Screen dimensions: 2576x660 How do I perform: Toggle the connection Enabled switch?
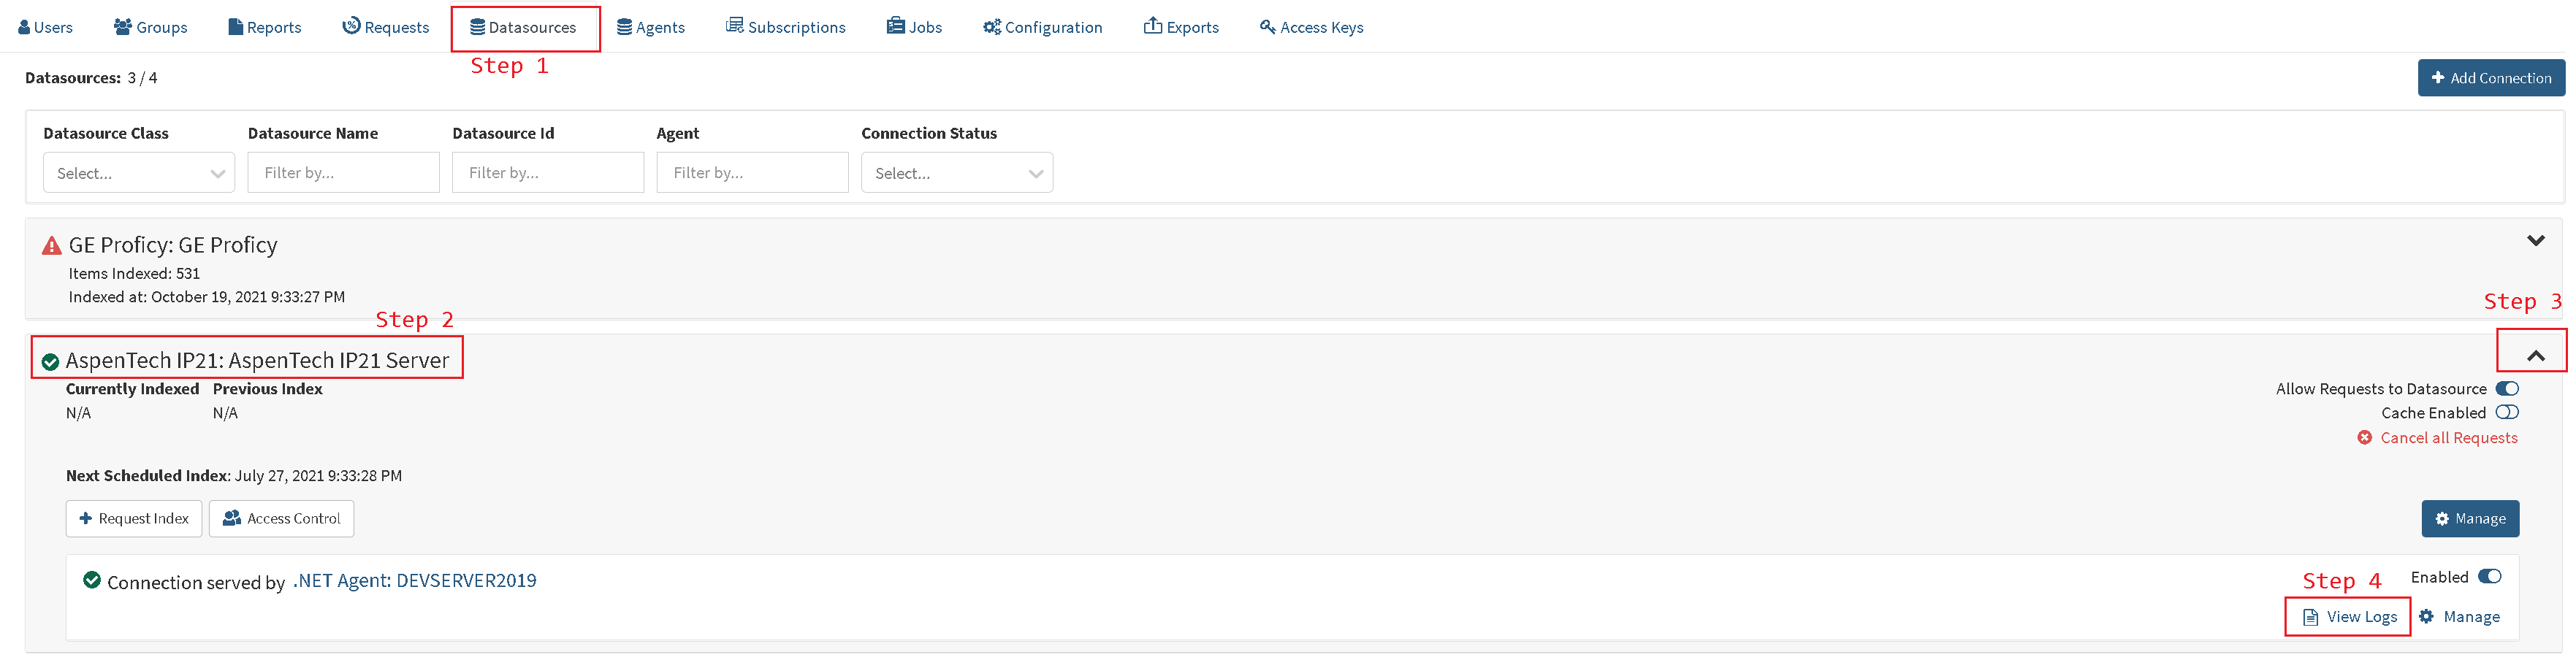pyautogui.click(x=2489, y=577)
